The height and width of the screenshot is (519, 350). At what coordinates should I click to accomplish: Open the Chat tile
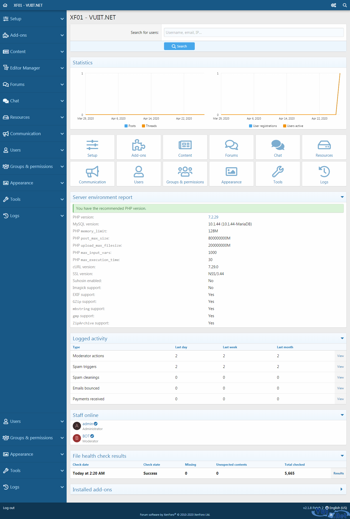coord(278,147)
